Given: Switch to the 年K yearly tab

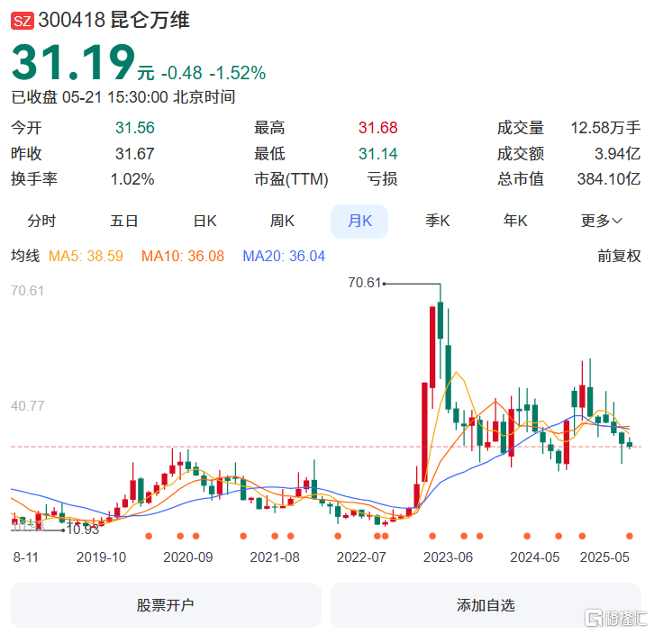Looking at the screenshot, I should [515, 221].
